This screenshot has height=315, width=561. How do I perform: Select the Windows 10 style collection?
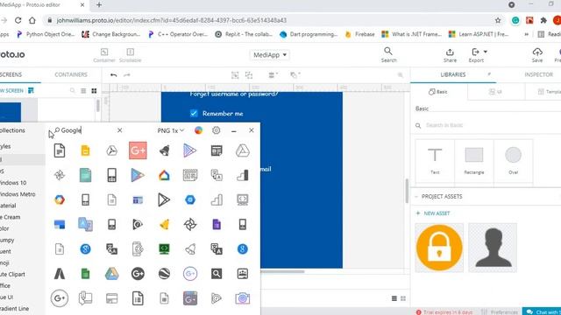click(x=13, y=183)
